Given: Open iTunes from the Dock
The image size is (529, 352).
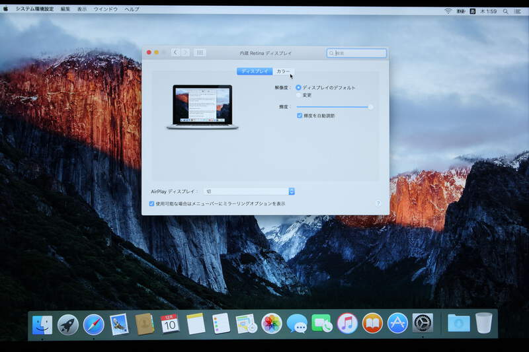Looking at the screenshot, I should [347, 323].
